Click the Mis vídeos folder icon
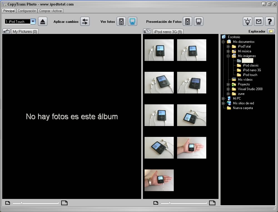The width and height of the screenshot is (278, 212). tap(234, 80)
